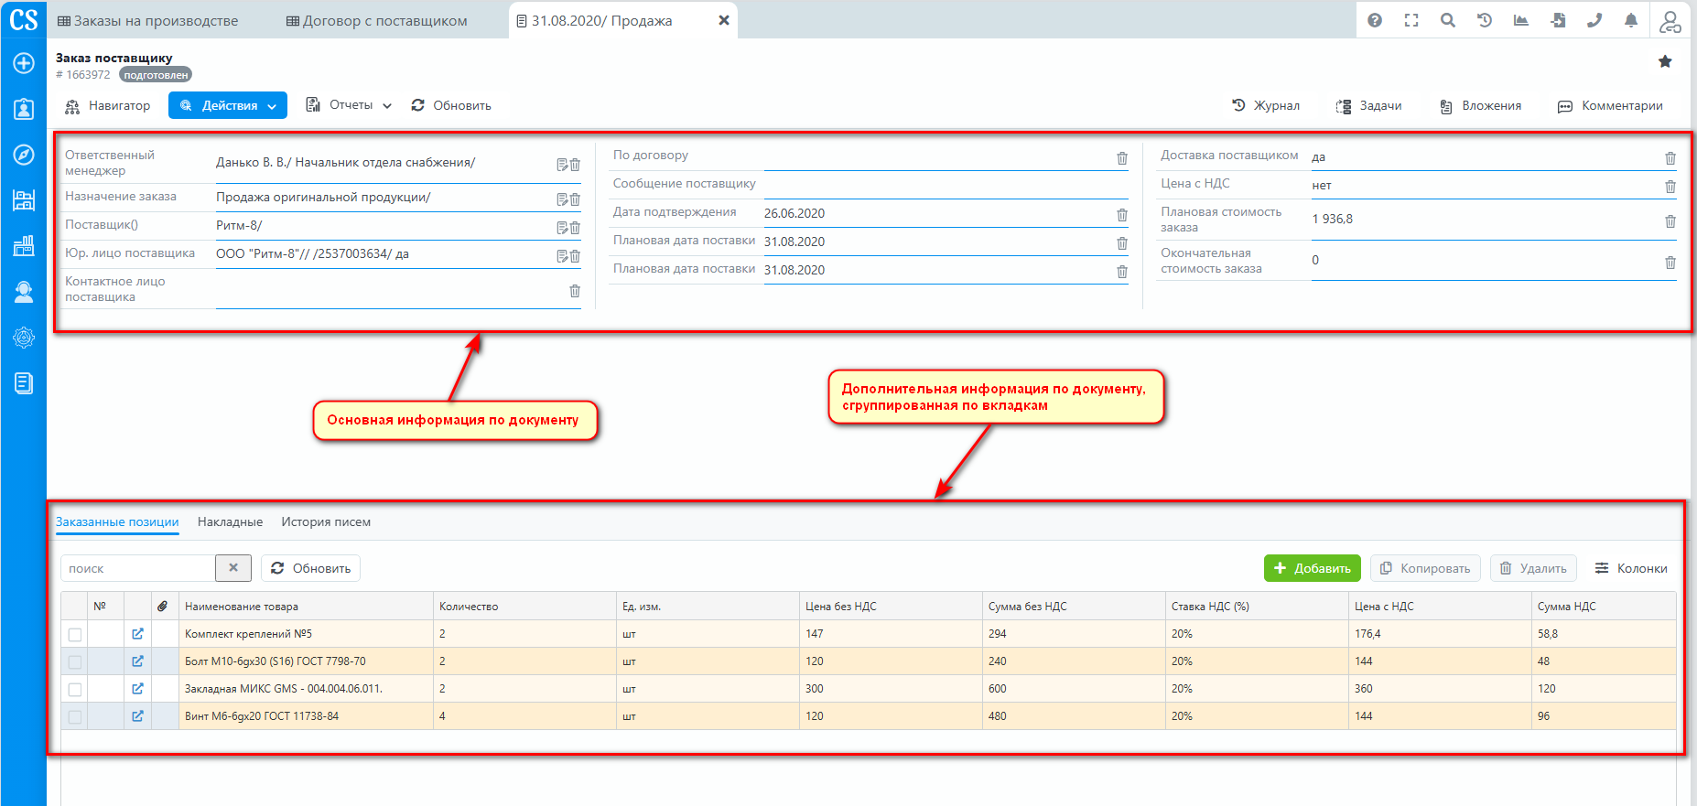Image resolution: width=1697 pixels, height=806 pixels.
Task: Open the search magnifier in top bar
Action: coord(1448,20)
